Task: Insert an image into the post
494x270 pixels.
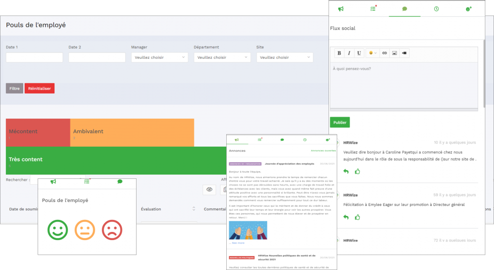Action: (x=394, y=53)
